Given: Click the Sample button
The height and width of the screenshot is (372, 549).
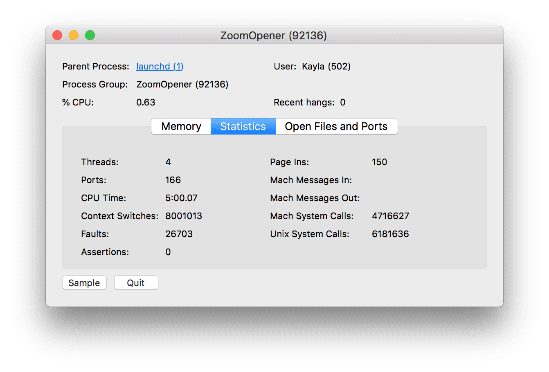Looking at the screenshot, I should click(x=84, y=282).
